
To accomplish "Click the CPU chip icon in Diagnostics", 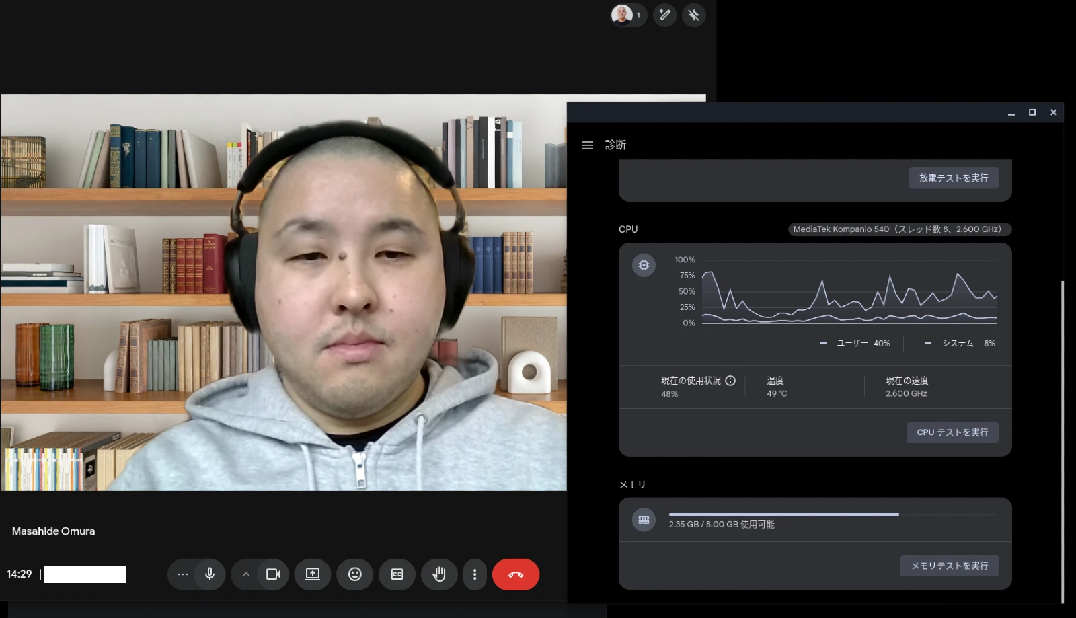I will (x=644, y=265).
